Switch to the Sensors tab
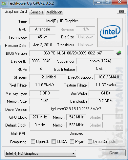The image size is (128, 160). click(37, 12)
